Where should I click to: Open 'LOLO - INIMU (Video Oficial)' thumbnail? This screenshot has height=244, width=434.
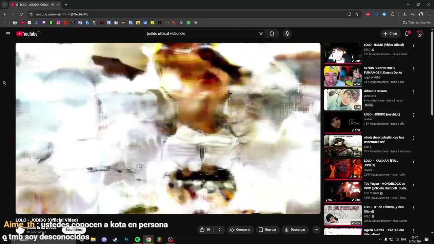[x=343, y=53]
